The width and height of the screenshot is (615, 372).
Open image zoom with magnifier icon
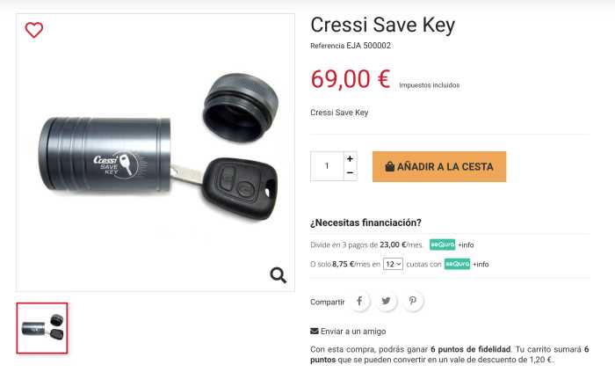[x=279, y=275]
